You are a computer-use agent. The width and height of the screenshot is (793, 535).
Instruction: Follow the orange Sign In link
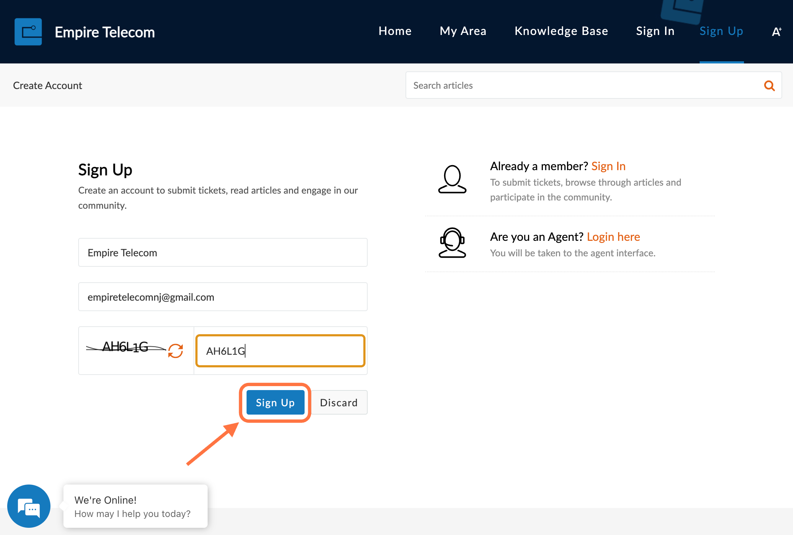click(608, 166)
